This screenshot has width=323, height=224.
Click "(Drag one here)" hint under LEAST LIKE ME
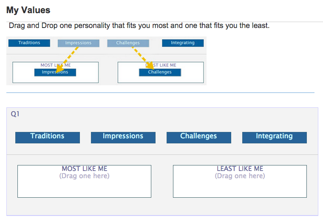tap(240, 176)
